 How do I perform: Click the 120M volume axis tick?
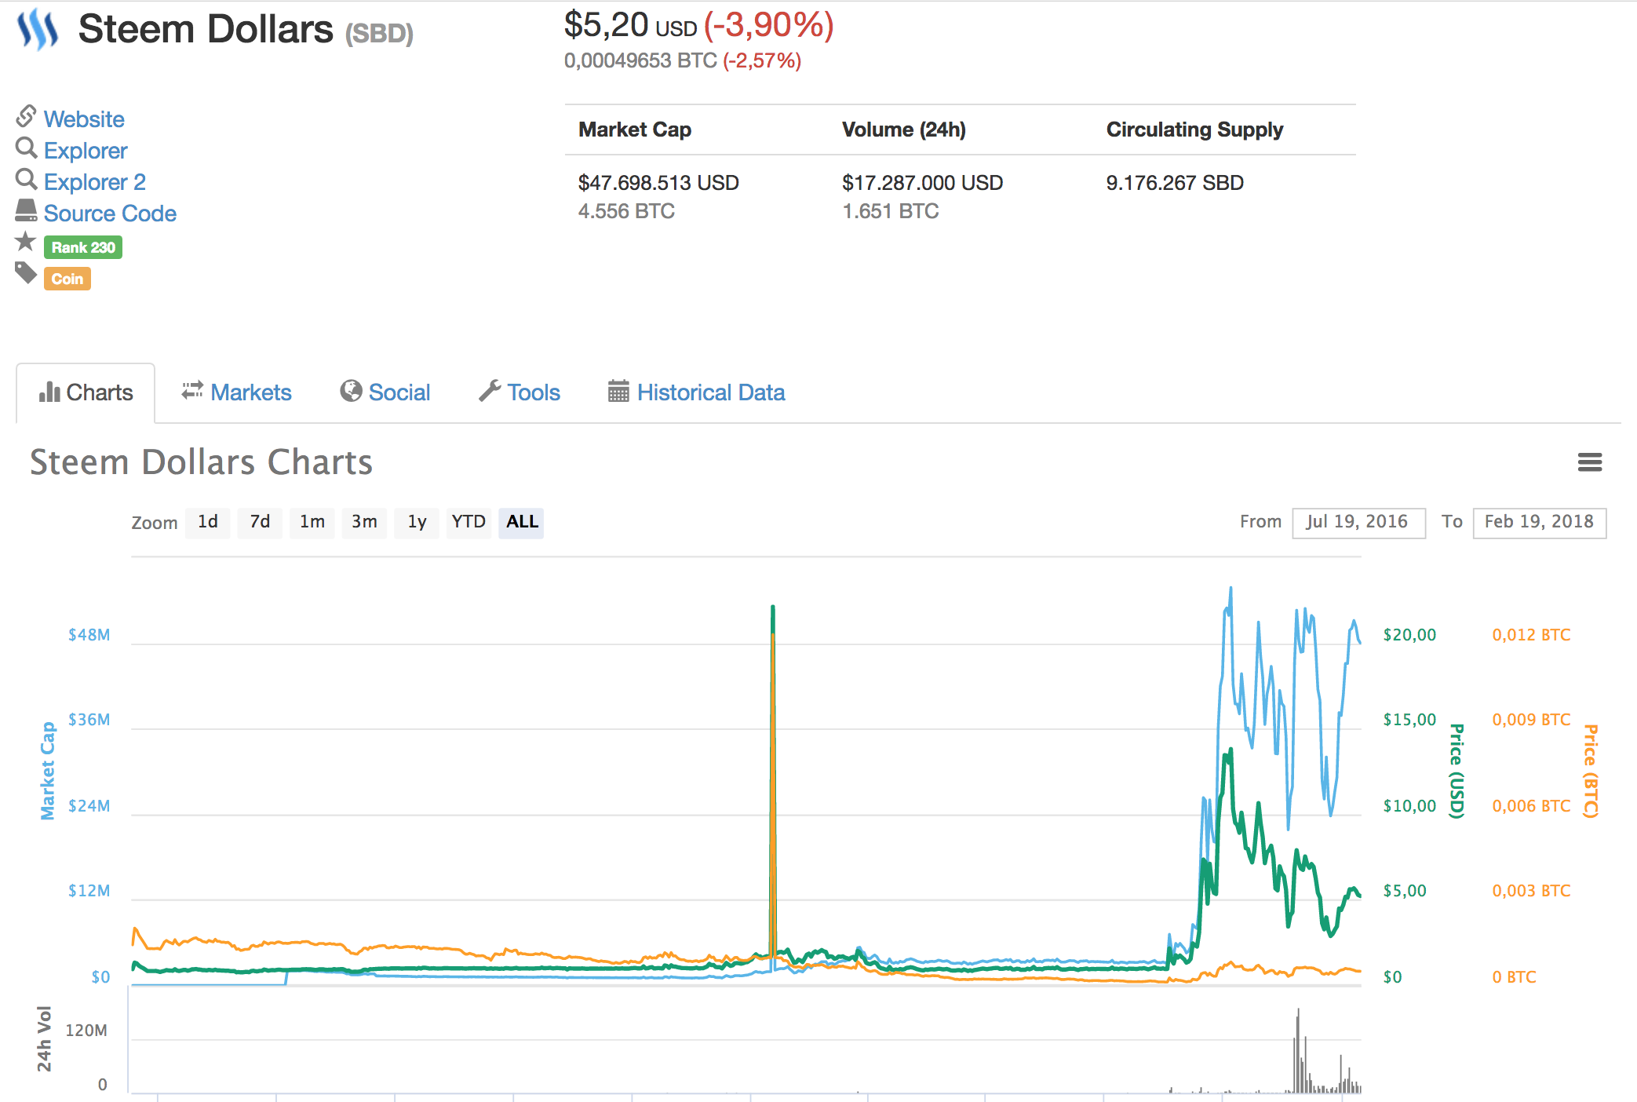86,1031
